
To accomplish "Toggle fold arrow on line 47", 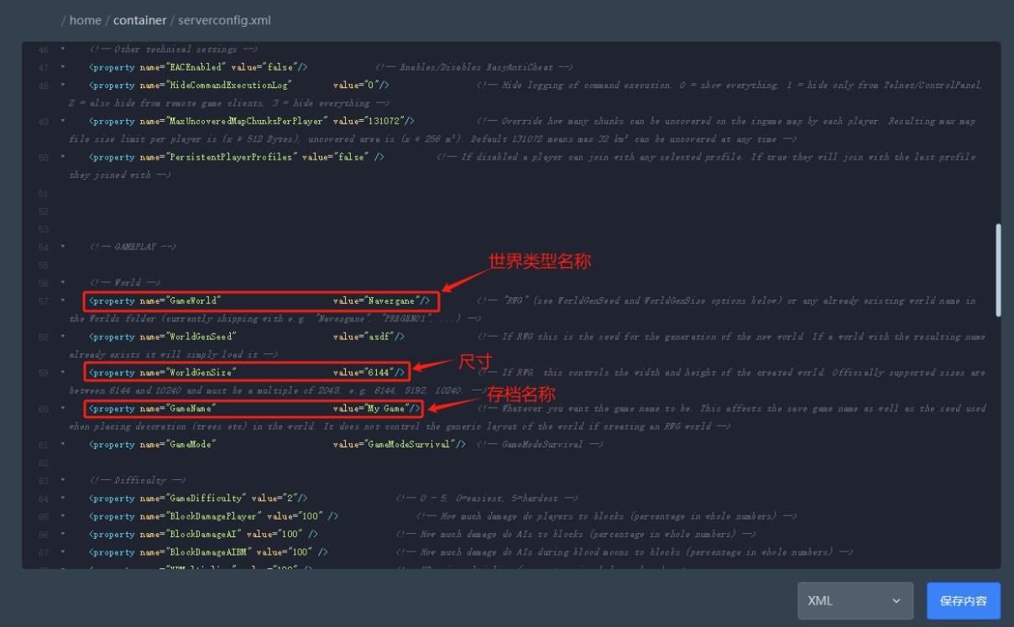I will (x=63, y=67).
